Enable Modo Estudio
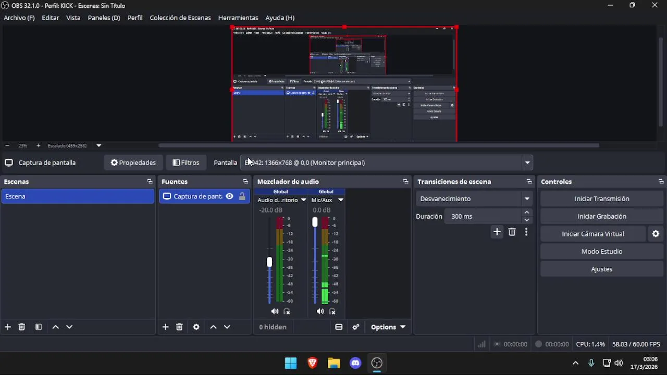This screenshot has height=375, width=667. 602,252
